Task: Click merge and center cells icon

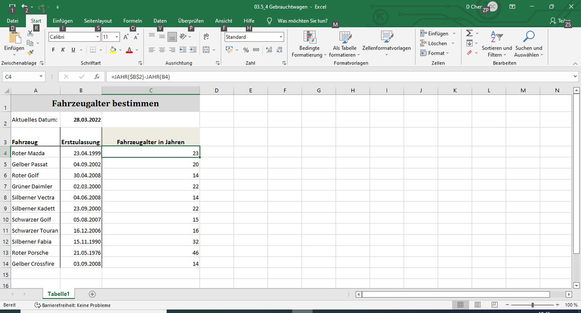Action: pyautogui.click(x=206, y=50)
